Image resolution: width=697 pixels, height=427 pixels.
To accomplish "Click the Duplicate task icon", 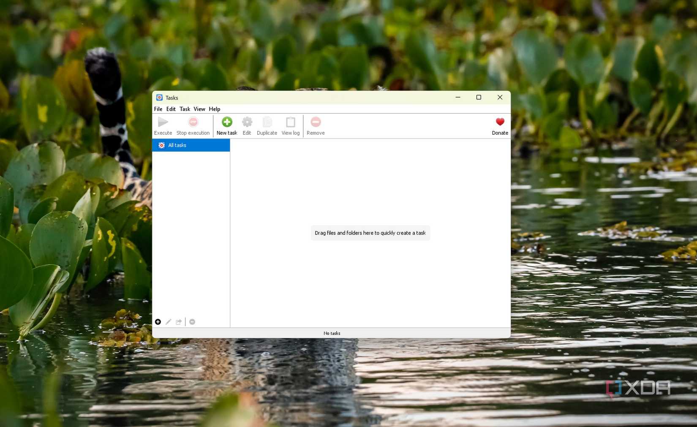I will tap(267, 122).
